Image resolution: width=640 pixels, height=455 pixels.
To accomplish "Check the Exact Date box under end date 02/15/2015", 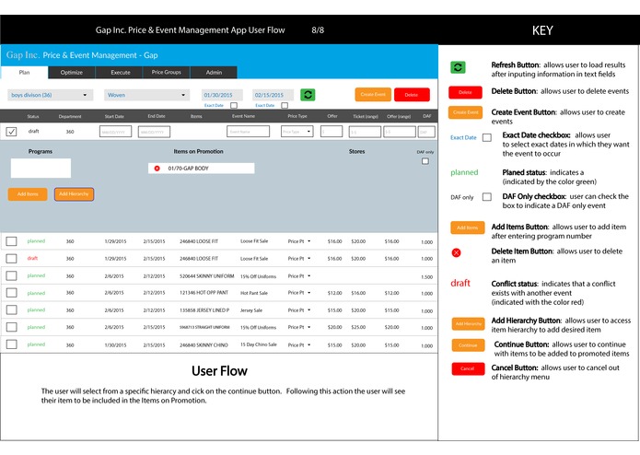I will [x=285, y=105].
